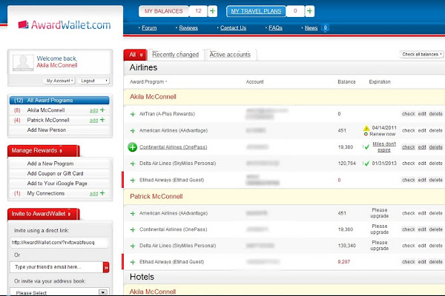Image resolution: width=445 pixels, height=296 pixels.
Task: Click Please upgrade on Patrick's Continental row
Action: tap(380, 229)
